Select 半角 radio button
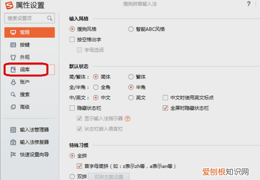Viewport: 260px width, 180px height. pyautogui.click(x=131, y=87)
